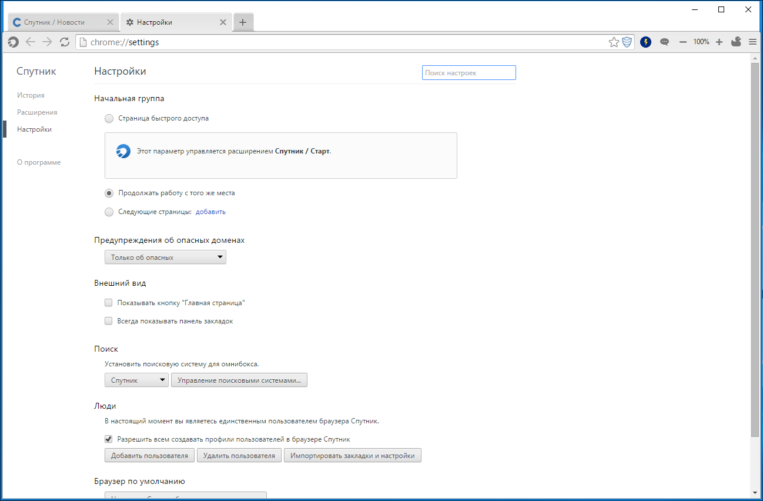Click the 100% zoom level text
This screenshot has height=501, width=763.
pos(701,42)
